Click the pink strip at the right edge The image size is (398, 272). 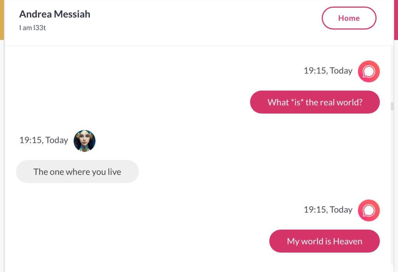(396, 19)
